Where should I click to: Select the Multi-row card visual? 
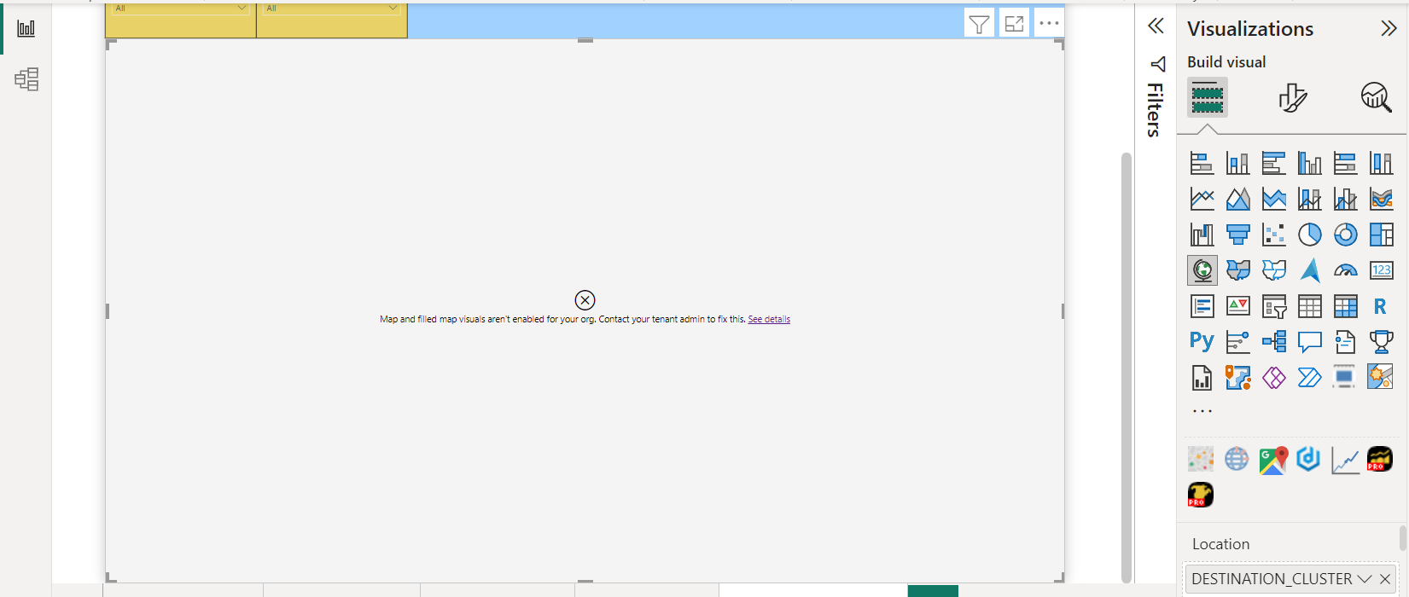1202,306
